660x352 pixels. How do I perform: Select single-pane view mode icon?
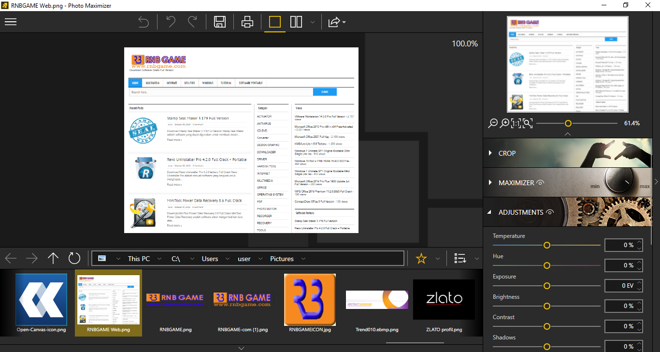click(275, 22)
